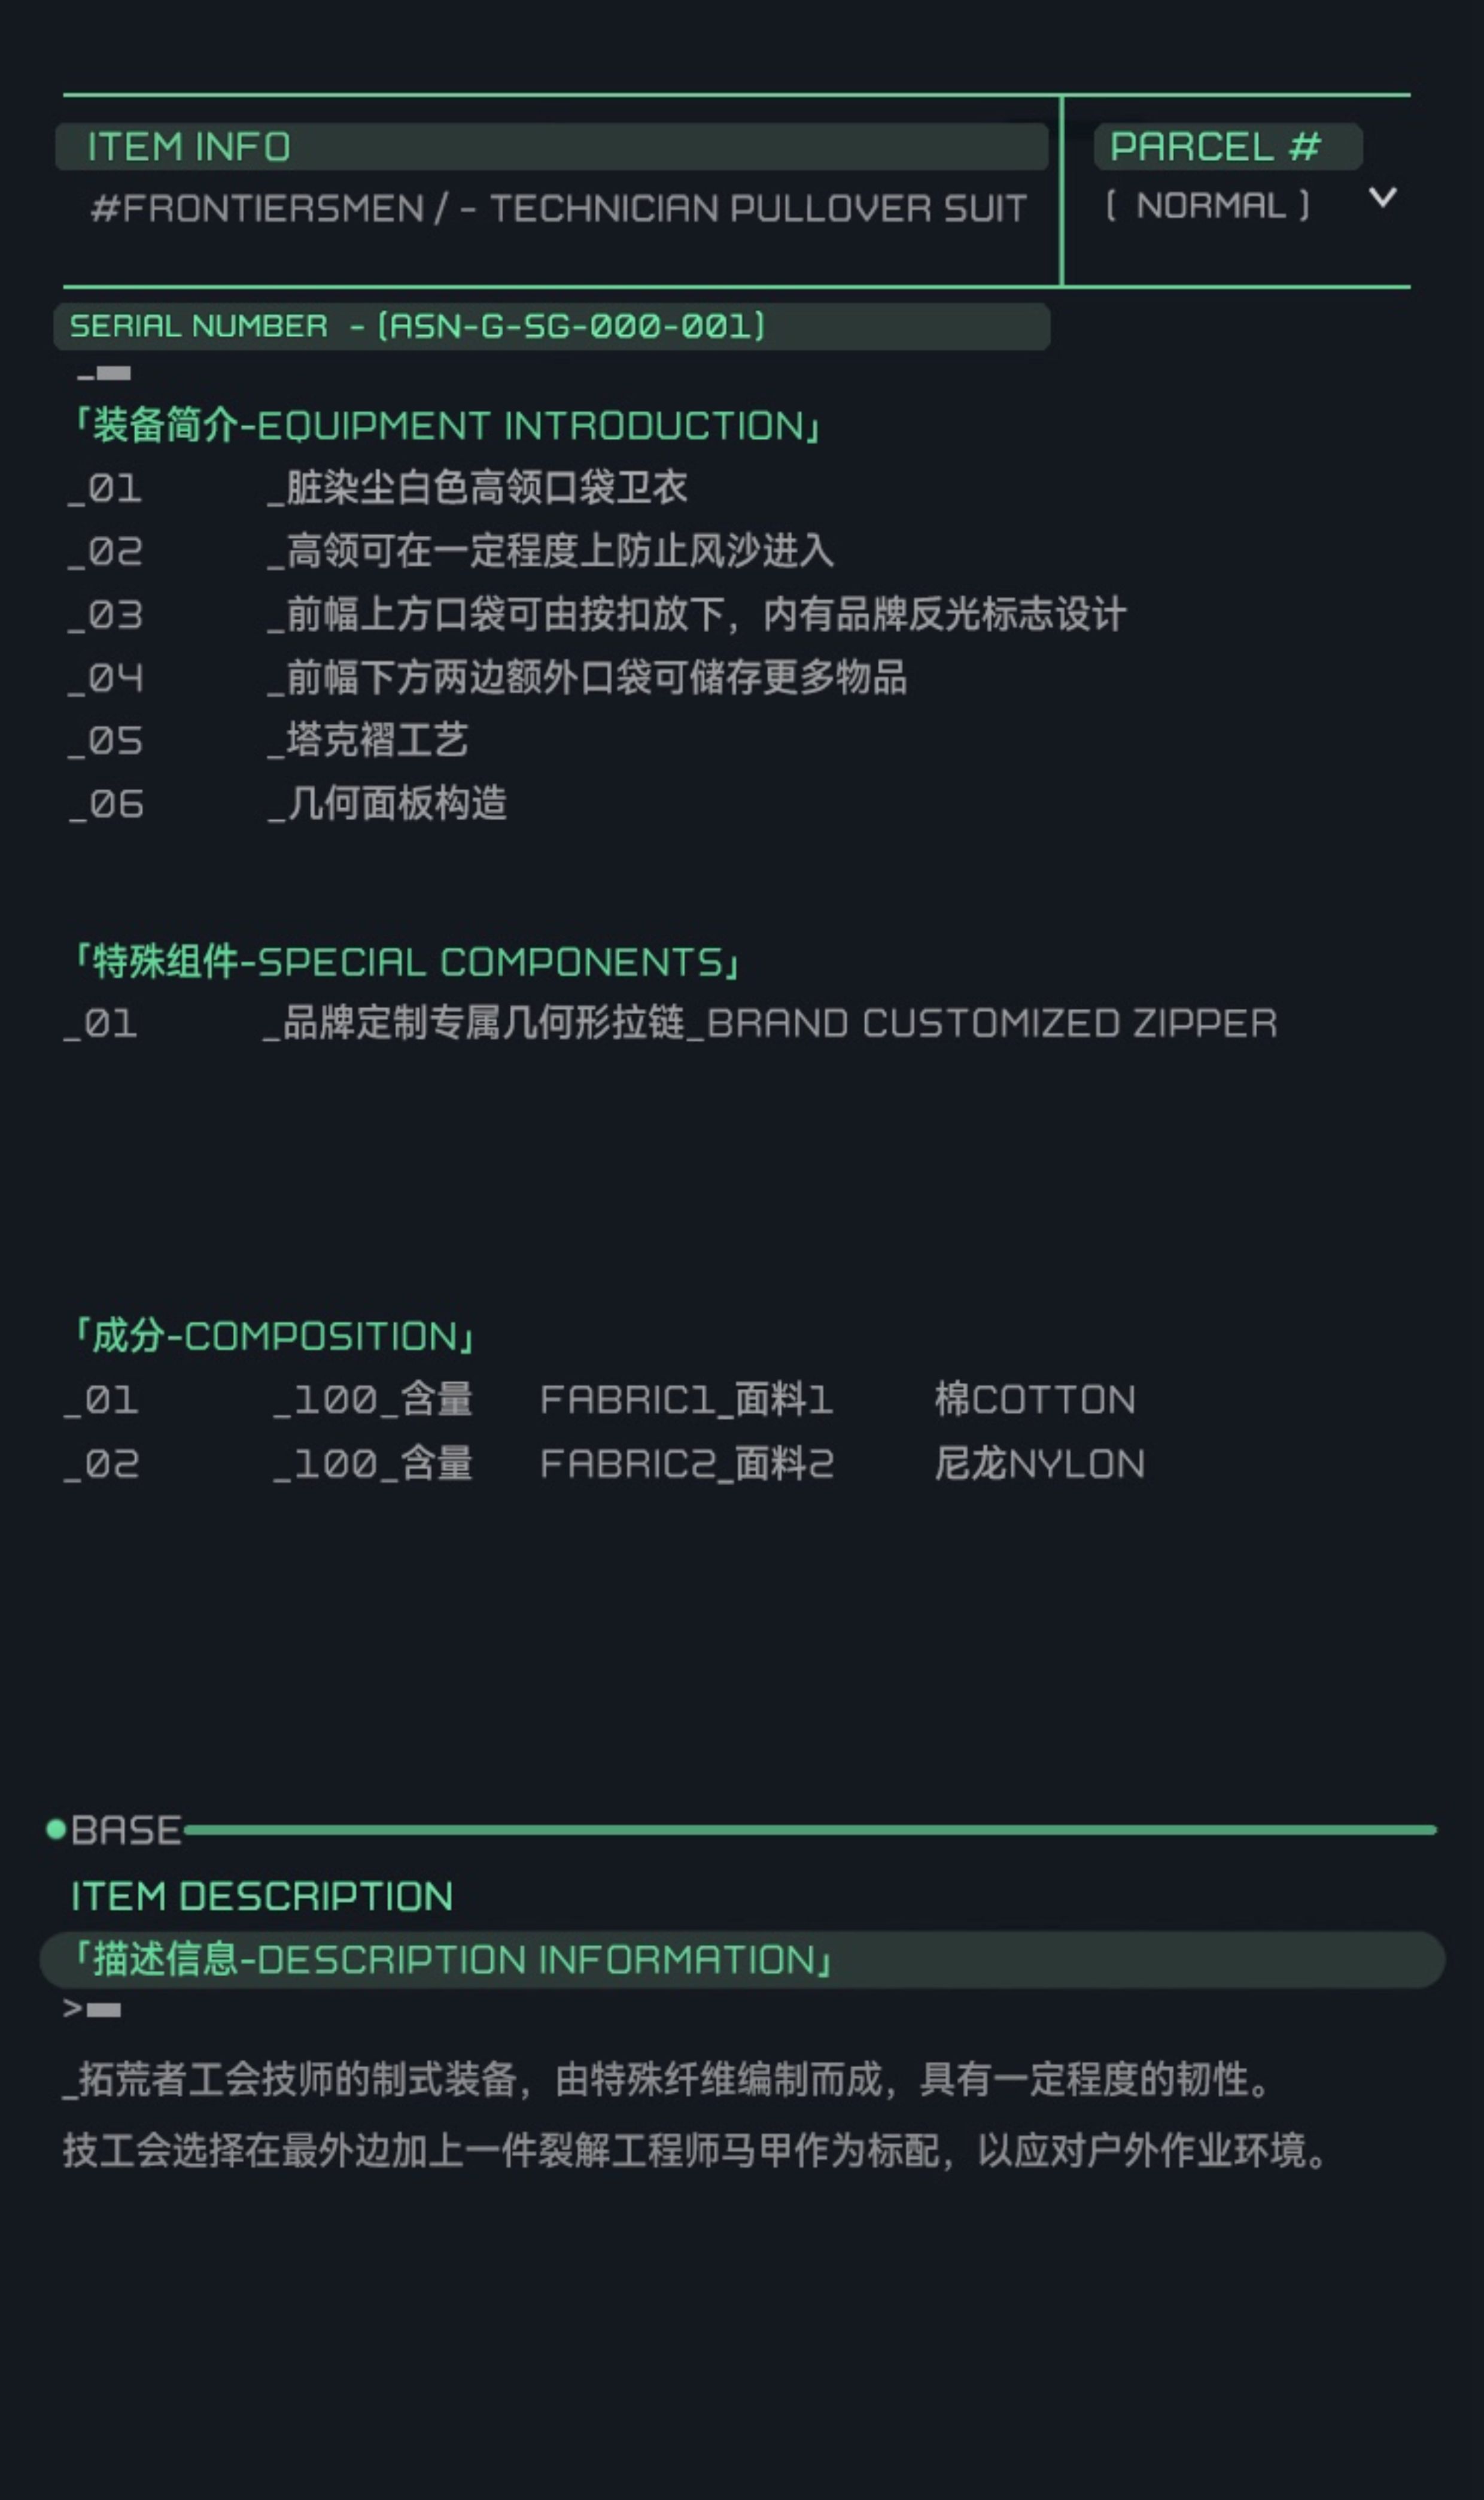
Task: Click the green BASE bullet dot
Action: 56,1829
